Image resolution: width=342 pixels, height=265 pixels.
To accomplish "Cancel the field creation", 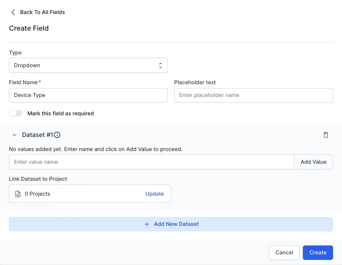I will click(284, 253).
